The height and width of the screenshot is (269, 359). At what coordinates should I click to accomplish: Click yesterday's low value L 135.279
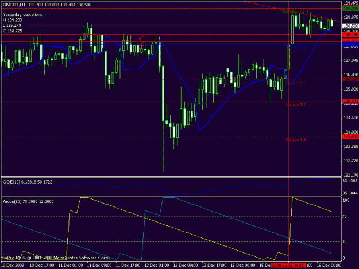(12, 25)
